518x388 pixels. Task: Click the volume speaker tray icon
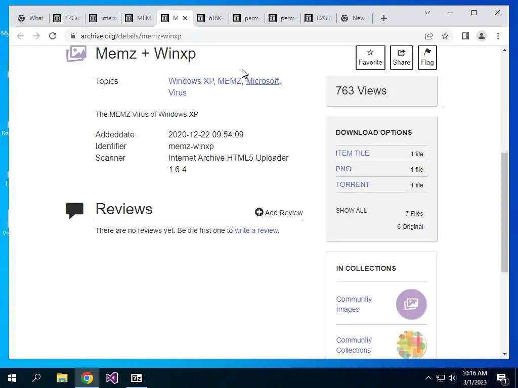coord(452,378)
